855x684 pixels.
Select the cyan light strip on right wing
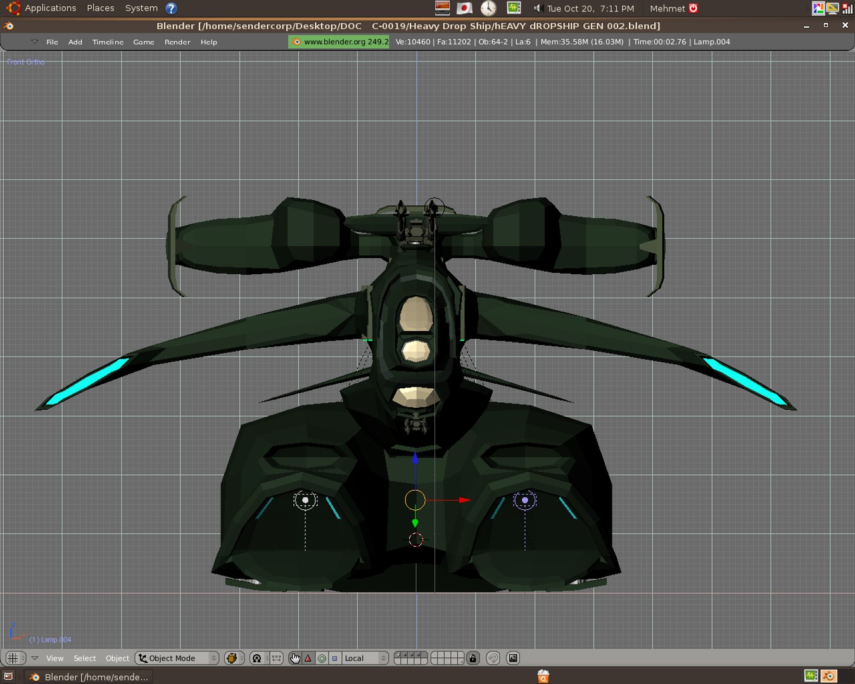pyautogui.click(x=745, y=382)
